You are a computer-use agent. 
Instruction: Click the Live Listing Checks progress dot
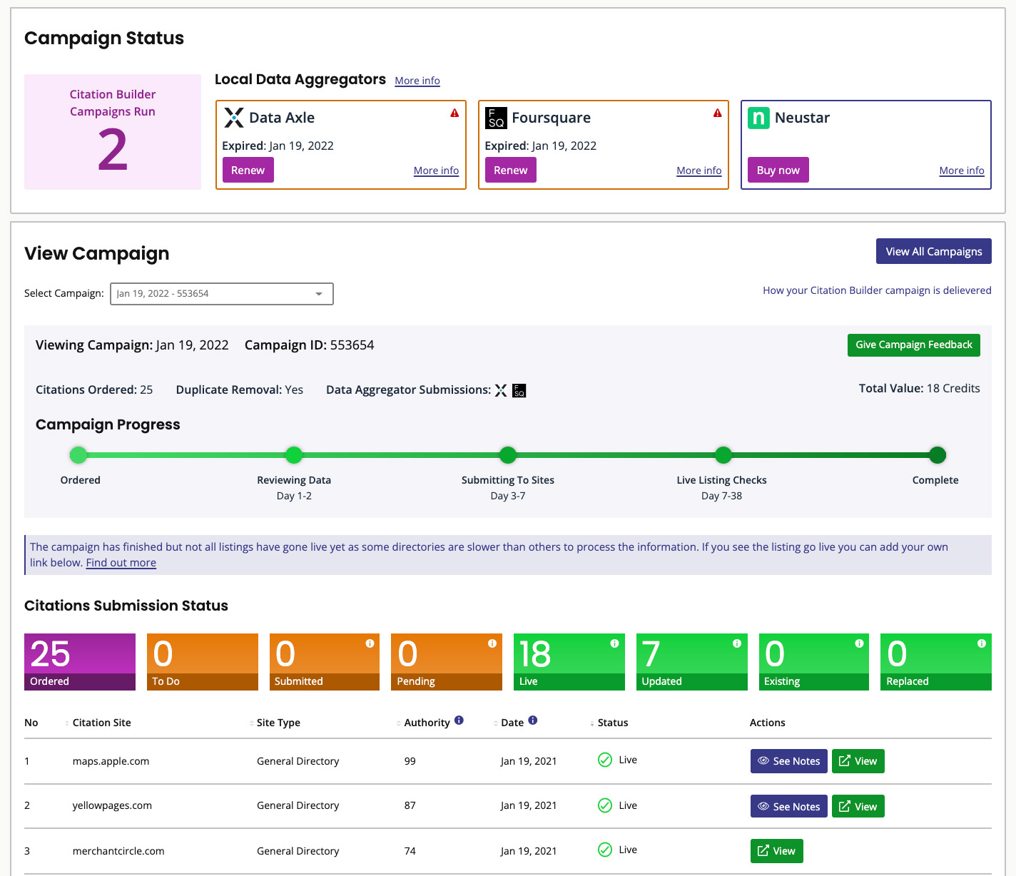(x=723, y=455)
